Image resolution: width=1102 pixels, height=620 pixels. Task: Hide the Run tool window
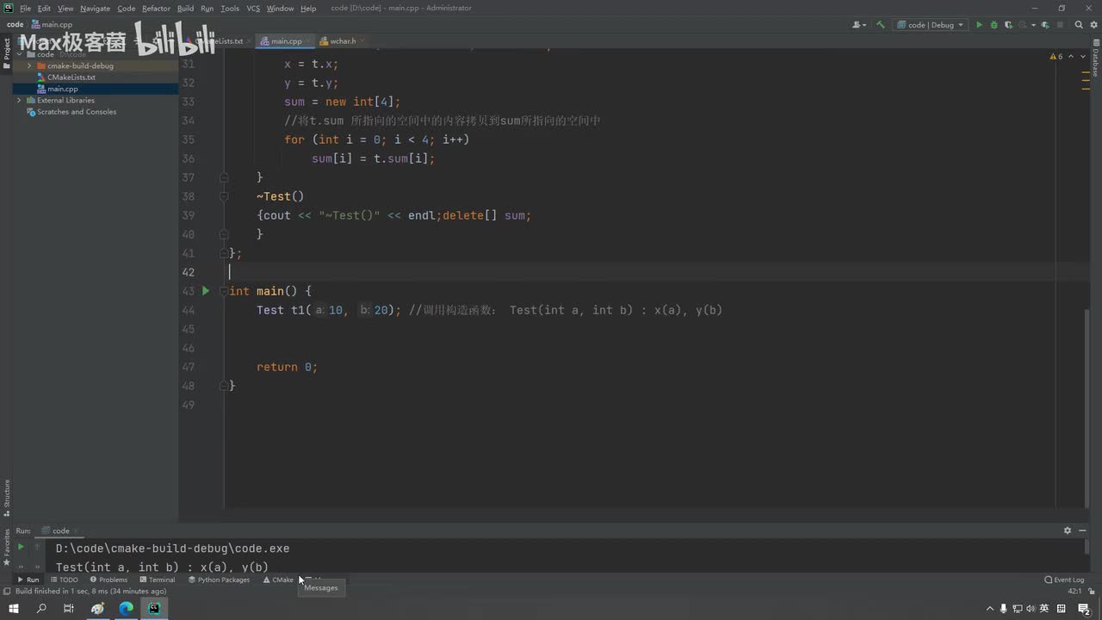click(1082, 530)
